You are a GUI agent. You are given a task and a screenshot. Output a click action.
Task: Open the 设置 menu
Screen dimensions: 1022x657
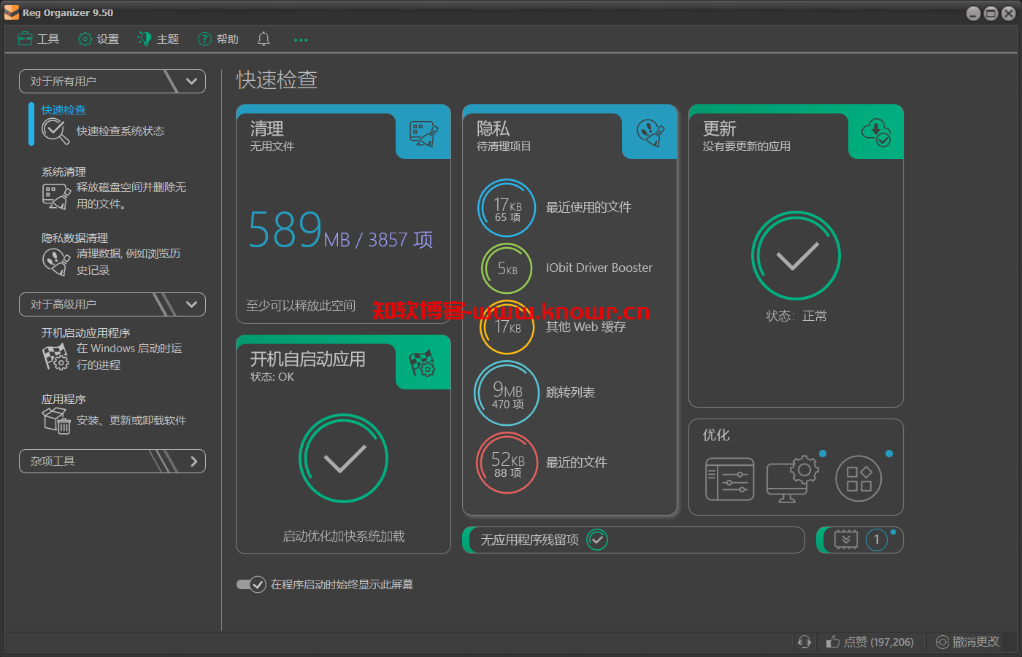(99, 39)
